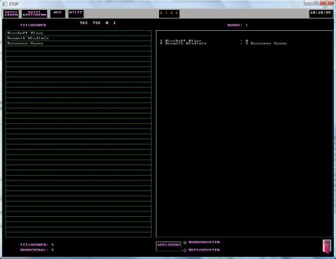Open the Hilfe toolbar button
The height and width of the screenshot is (259, 336).
pyautogui.click(x=76, y=13)
